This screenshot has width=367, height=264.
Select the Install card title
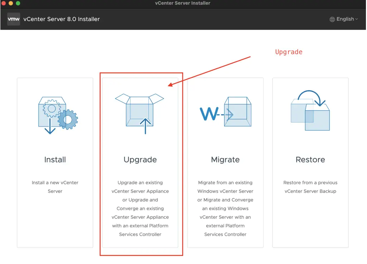(x=55, y=160)
